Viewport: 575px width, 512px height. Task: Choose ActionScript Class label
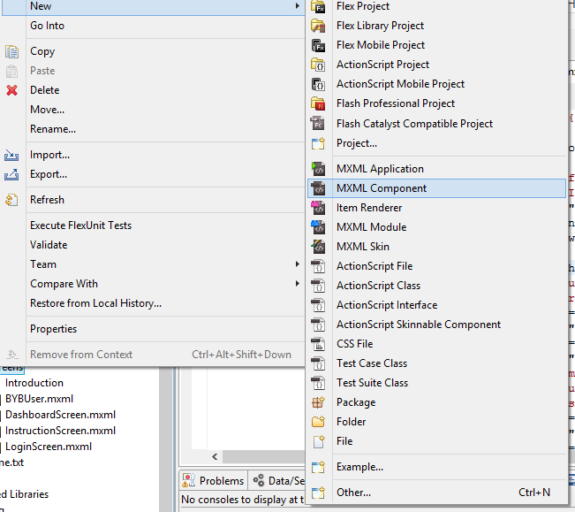pyautogui.click(x=378, y=286)
